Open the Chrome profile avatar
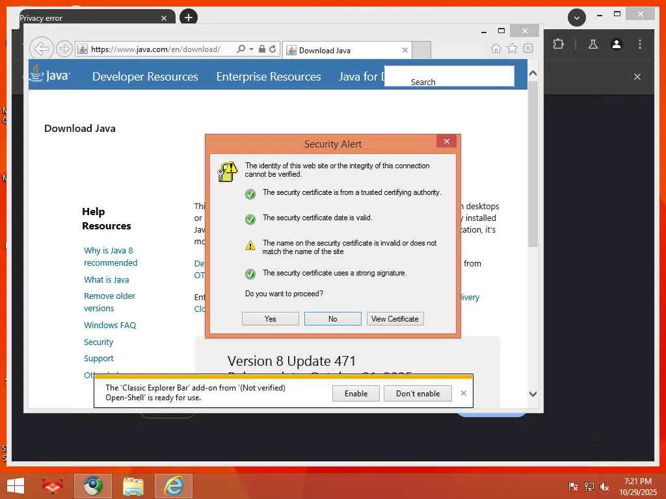 click(x=617, y=44)
